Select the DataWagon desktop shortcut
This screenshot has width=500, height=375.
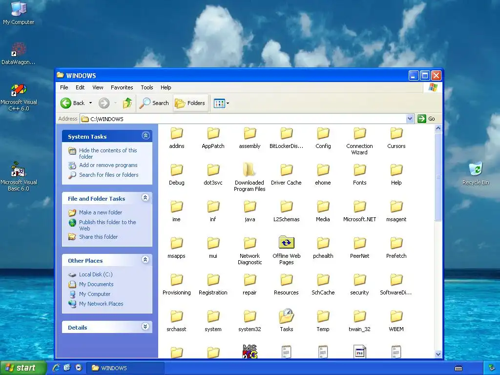(x=19, y=54)
